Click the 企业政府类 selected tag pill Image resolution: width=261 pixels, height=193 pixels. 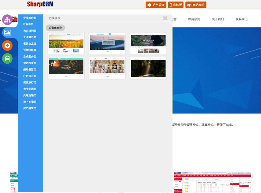tap(55, 28)
